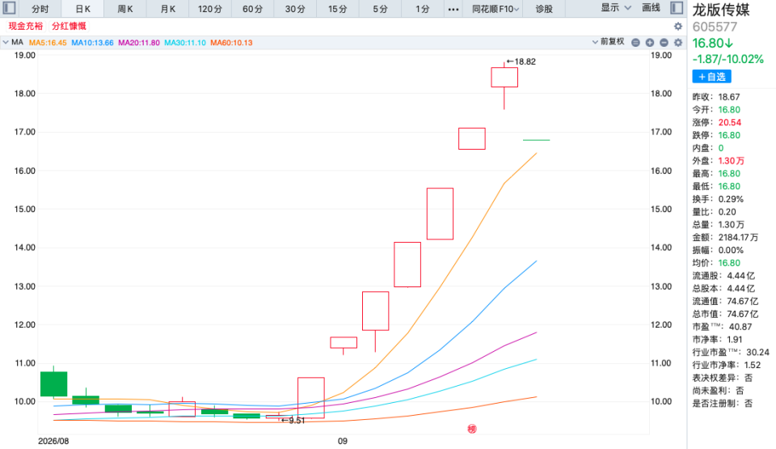
Task: Click the 流通股 4.44亿 row
Action: point(723,276)
